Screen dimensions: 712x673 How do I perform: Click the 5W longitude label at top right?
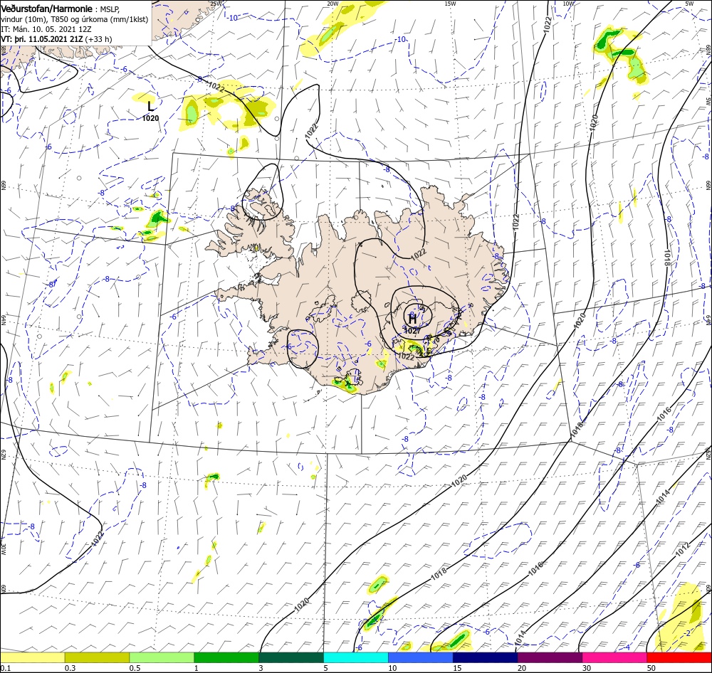pyautogui.click(x=689, y=3)
